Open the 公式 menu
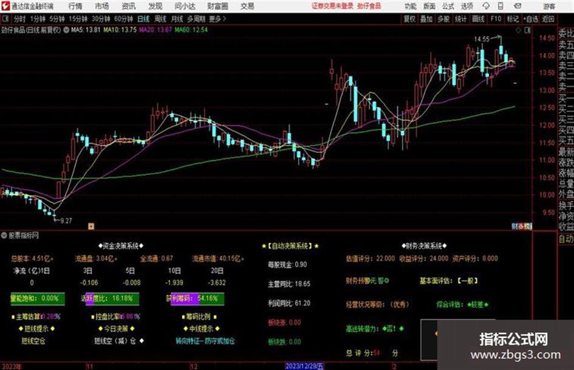This screenshot has width=574, height=370. (448, 6)
